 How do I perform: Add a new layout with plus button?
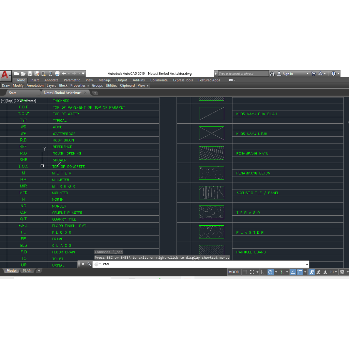39,271
